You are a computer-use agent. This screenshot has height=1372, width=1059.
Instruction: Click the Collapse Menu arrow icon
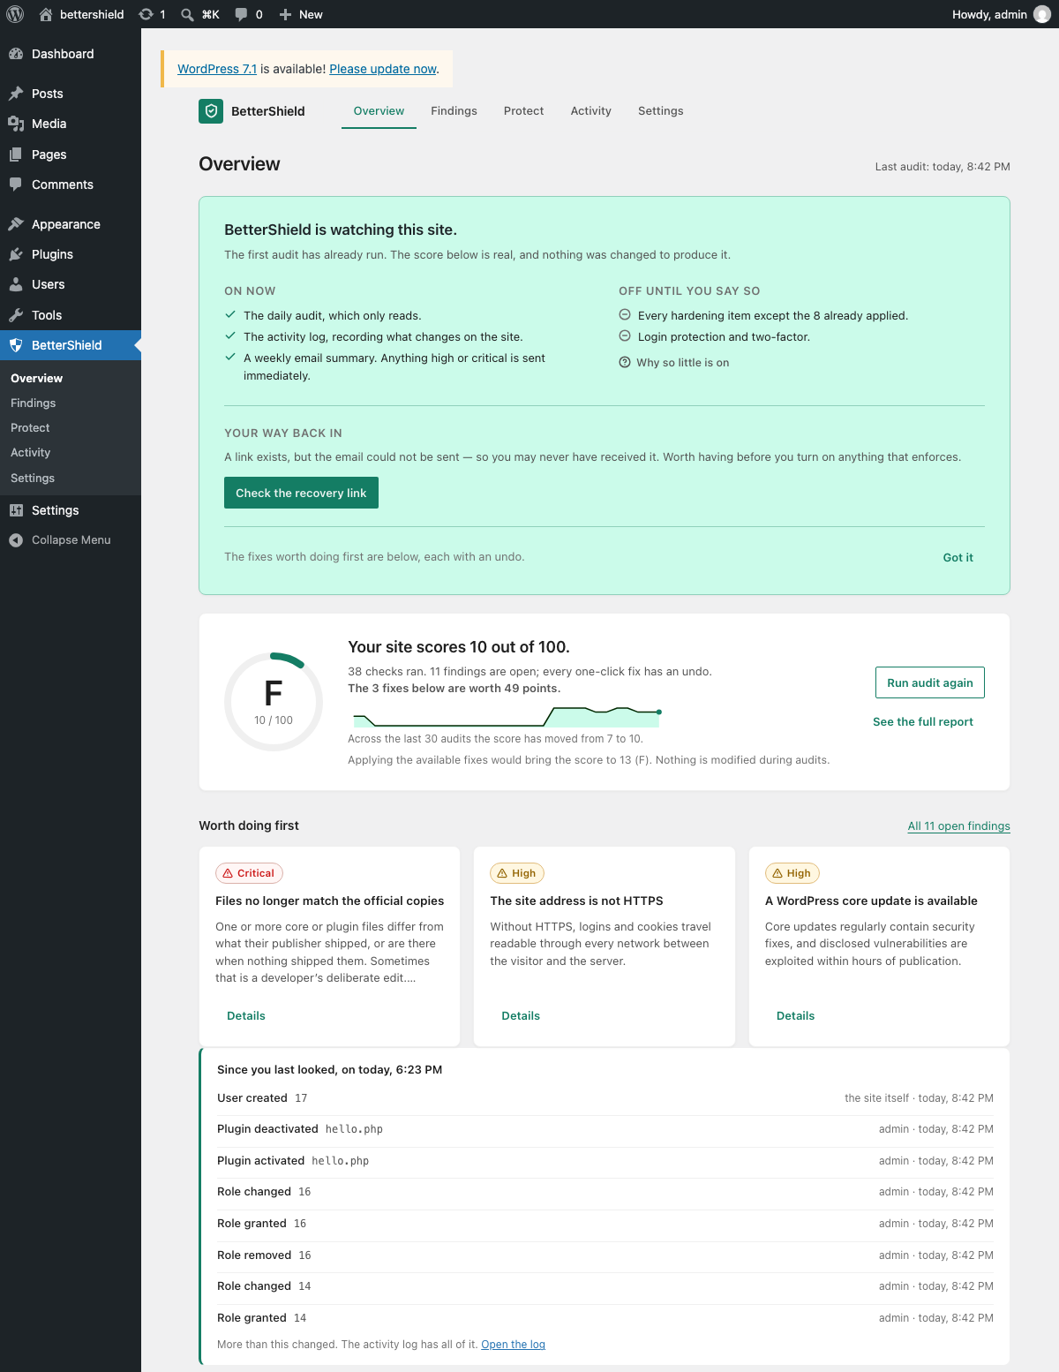[x=16, y=540]
